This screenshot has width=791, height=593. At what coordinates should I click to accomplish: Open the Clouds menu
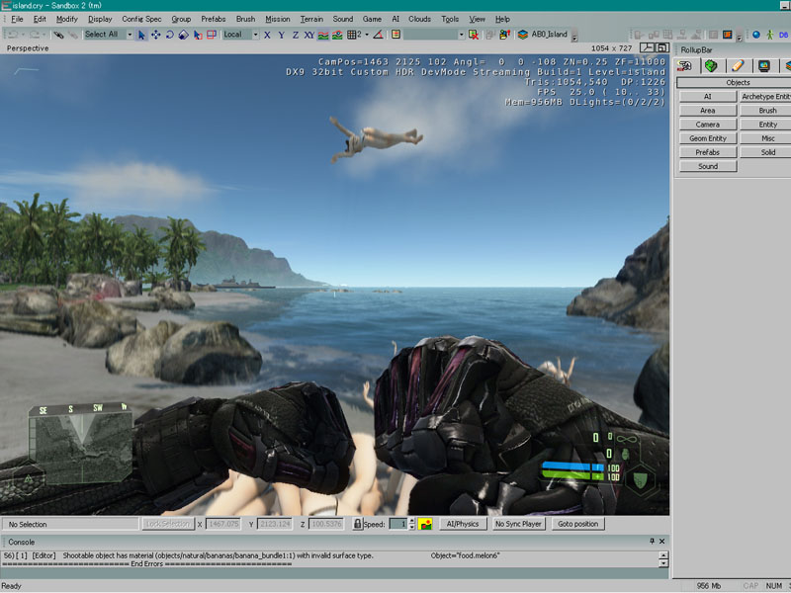(419, 19)
